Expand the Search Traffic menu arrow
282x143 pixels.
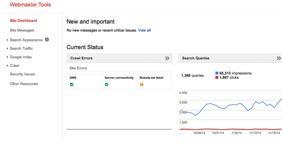point(8,48)
